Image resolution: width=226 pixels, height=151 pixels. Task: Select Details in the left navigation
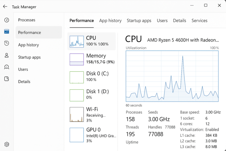(24, 82)
